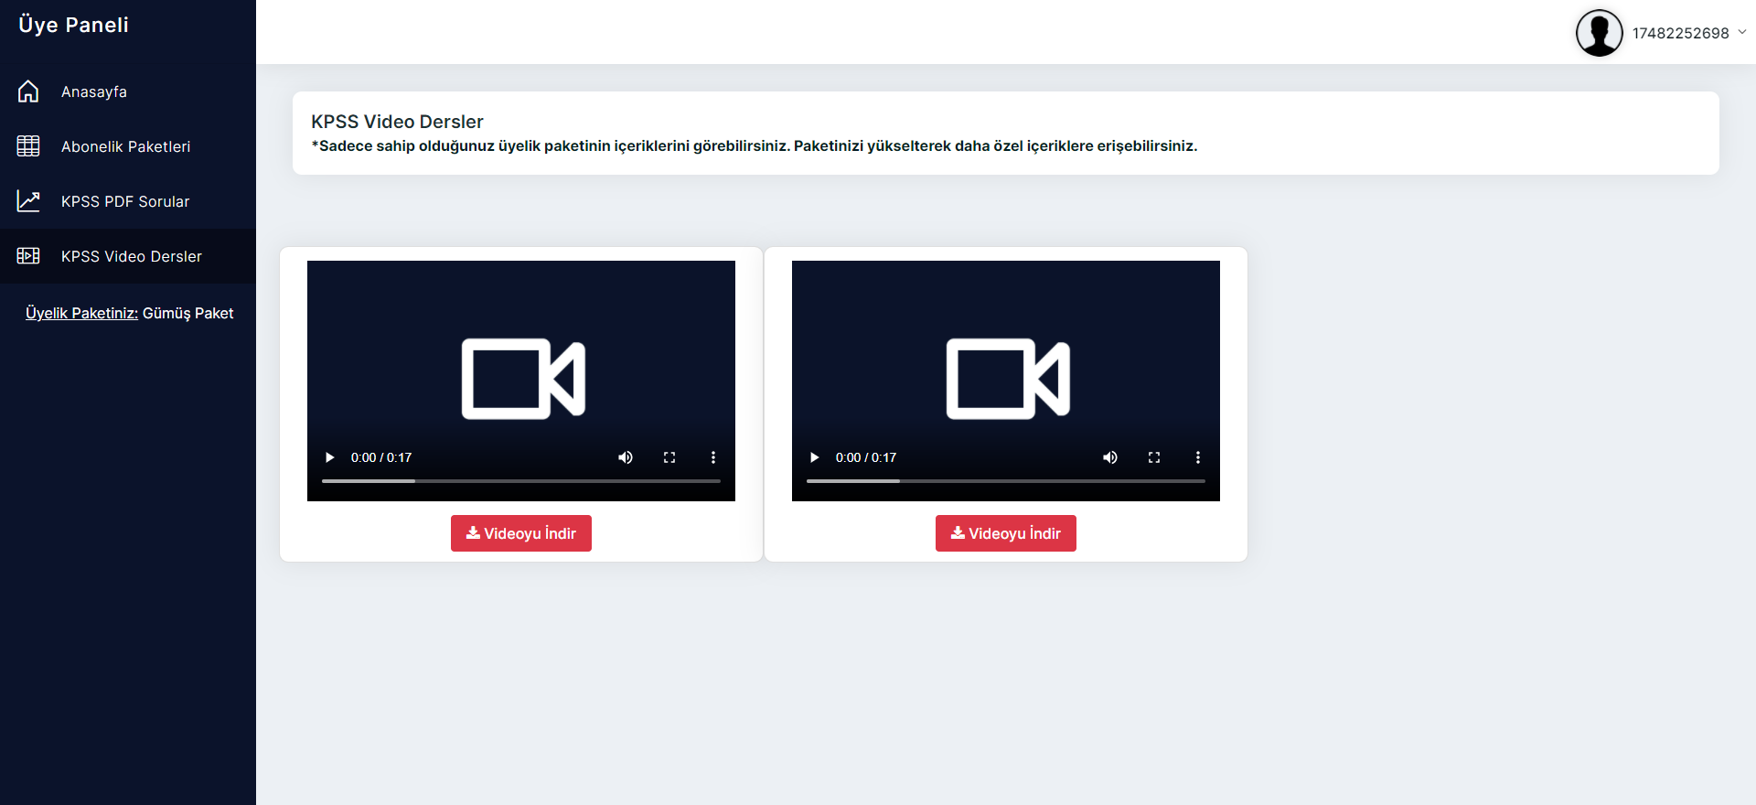Click the second video's 0:00 / 0:17 time

(866, 457)
